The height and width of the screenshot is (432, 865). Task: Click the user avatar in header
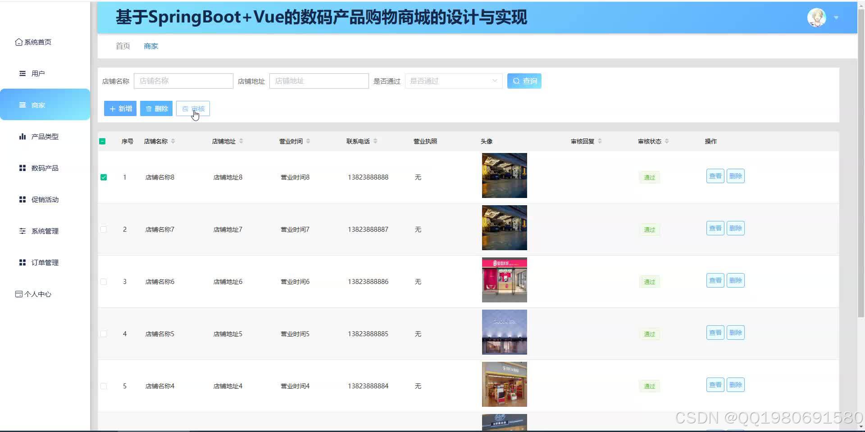coord(816,18)
